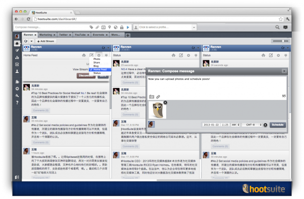Switch to the YouTube tab
Viewport: 304px width, 199px height.
80,35
